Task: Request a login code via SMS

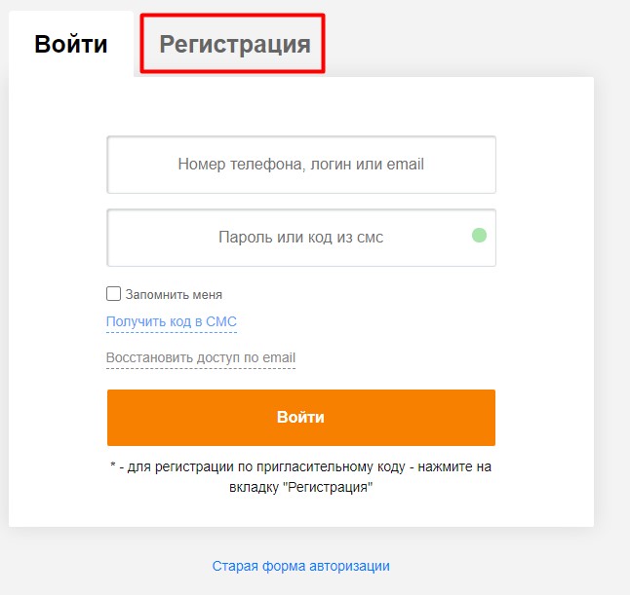Action: [x=171, y=321]
